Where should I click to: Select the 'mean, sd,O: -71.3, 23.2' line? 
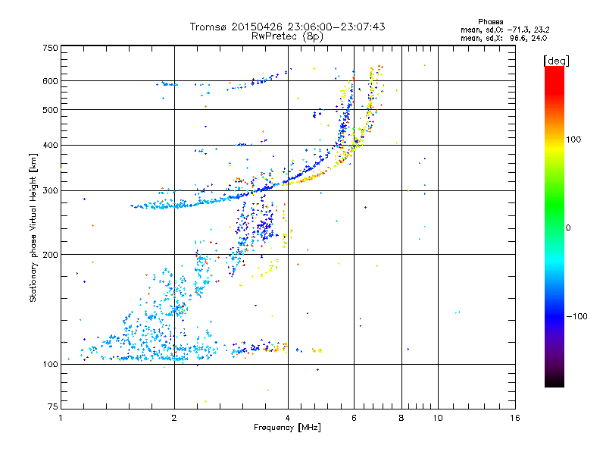click(504, 30)
